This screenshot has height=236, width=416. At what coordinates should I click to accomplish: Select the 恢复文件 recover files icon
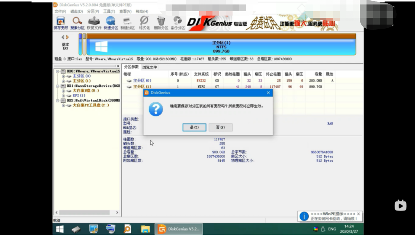click(94, 23)
